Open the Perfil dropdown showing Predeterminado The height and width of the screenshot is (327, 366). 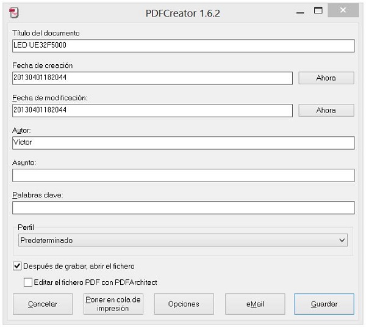pyautogui.click(x=183, y=240)
